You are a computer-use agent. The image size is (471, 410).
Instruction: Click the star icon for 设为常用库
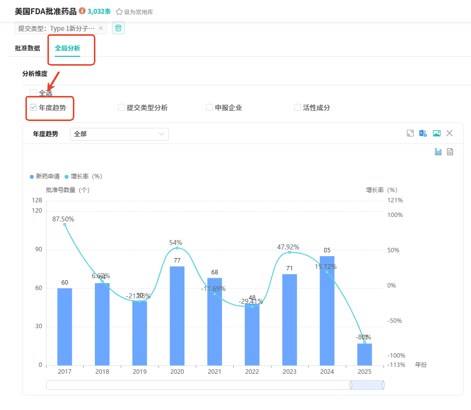point(119,12)
